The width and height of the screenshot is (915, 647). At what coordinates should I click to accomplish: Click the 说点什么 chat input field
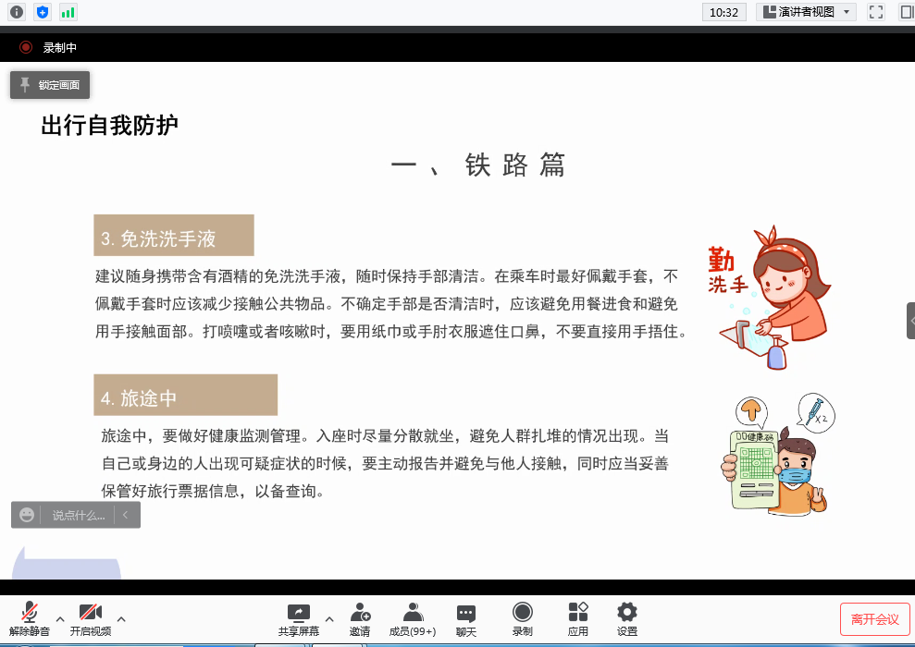coord(79,515)
